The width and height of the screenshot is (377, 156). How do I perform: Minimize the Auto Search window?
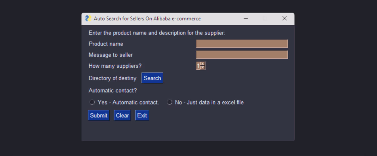pos(246,19)
